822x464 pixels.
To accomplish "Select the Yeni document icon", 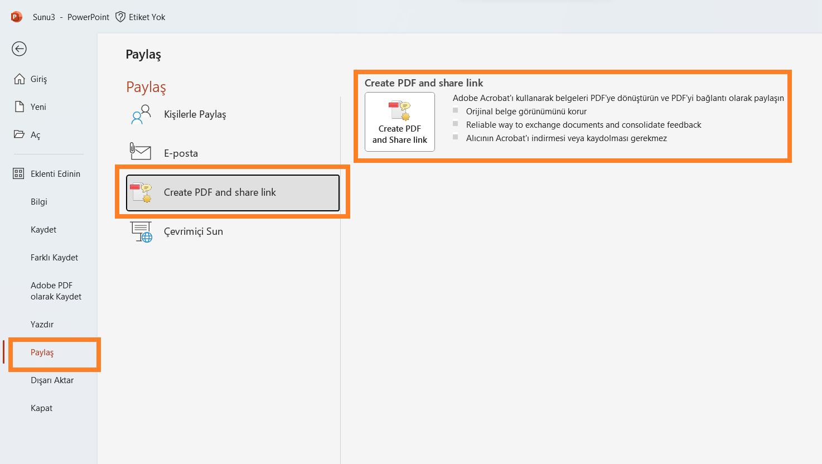I will [18, 107].
